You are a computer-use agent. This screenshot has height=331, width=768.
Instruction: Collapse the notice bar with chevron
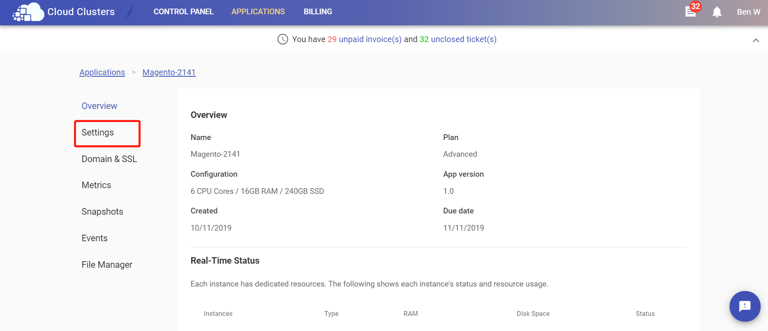point(756,40)
